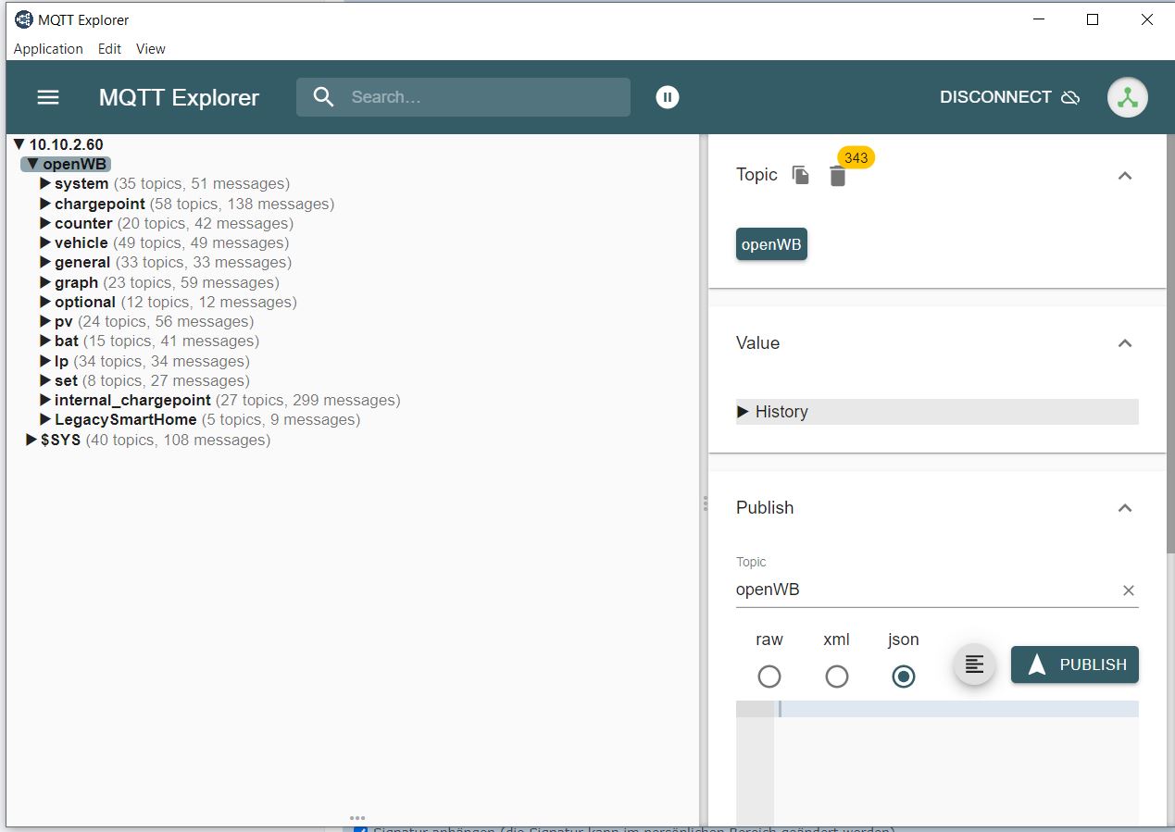Expand the $SYS topic arrow
Viewport: 1175px width, 832px height.
click(x=31, y=440)
